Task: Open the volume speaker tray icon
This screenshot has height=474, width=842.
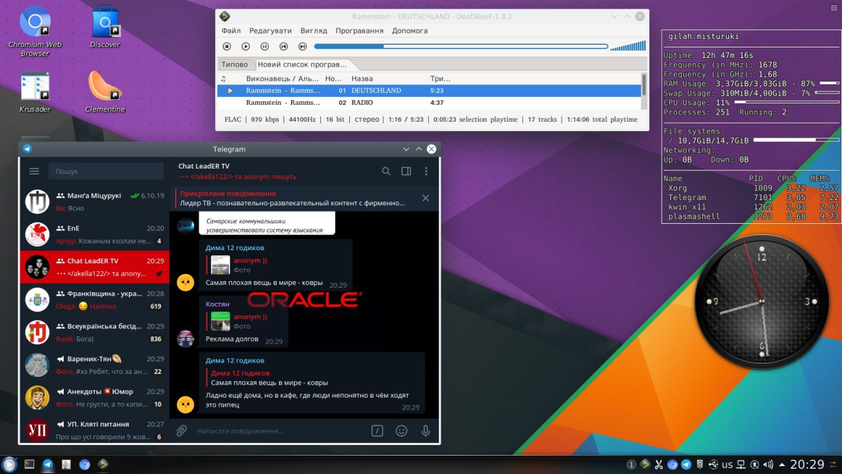Action: pyautogui.click(x=768, y=465)
